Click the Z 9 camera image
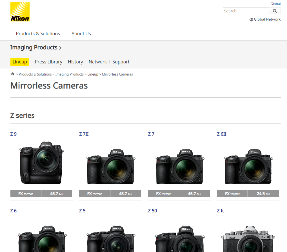 (41, 163)
